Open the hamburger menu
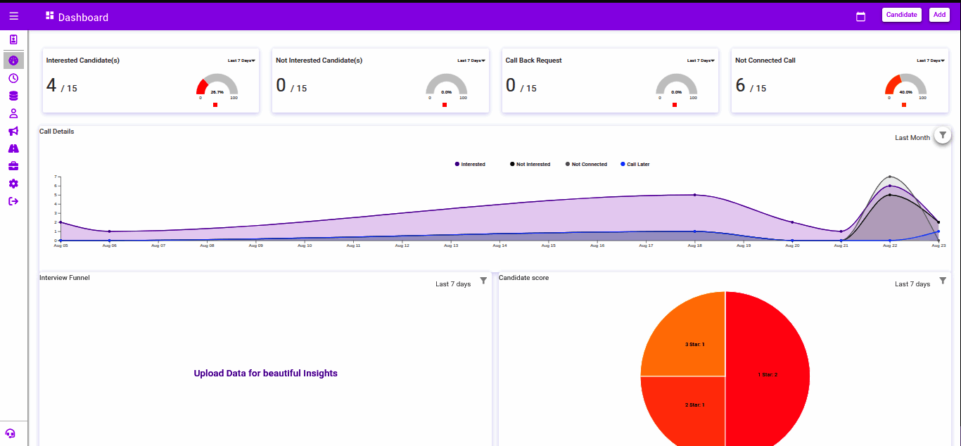The width and height of the screenshot is (961, 446). (14, 16)
